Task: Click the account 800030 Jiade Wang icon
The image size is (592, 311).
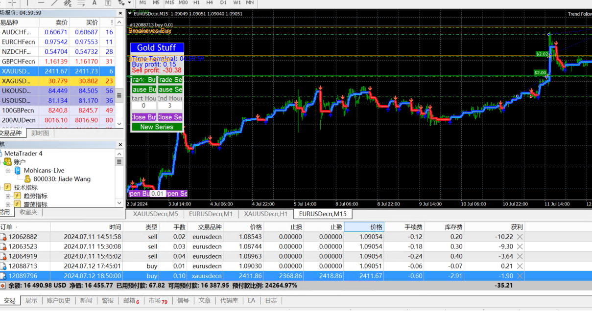Action: coord(27,179)
